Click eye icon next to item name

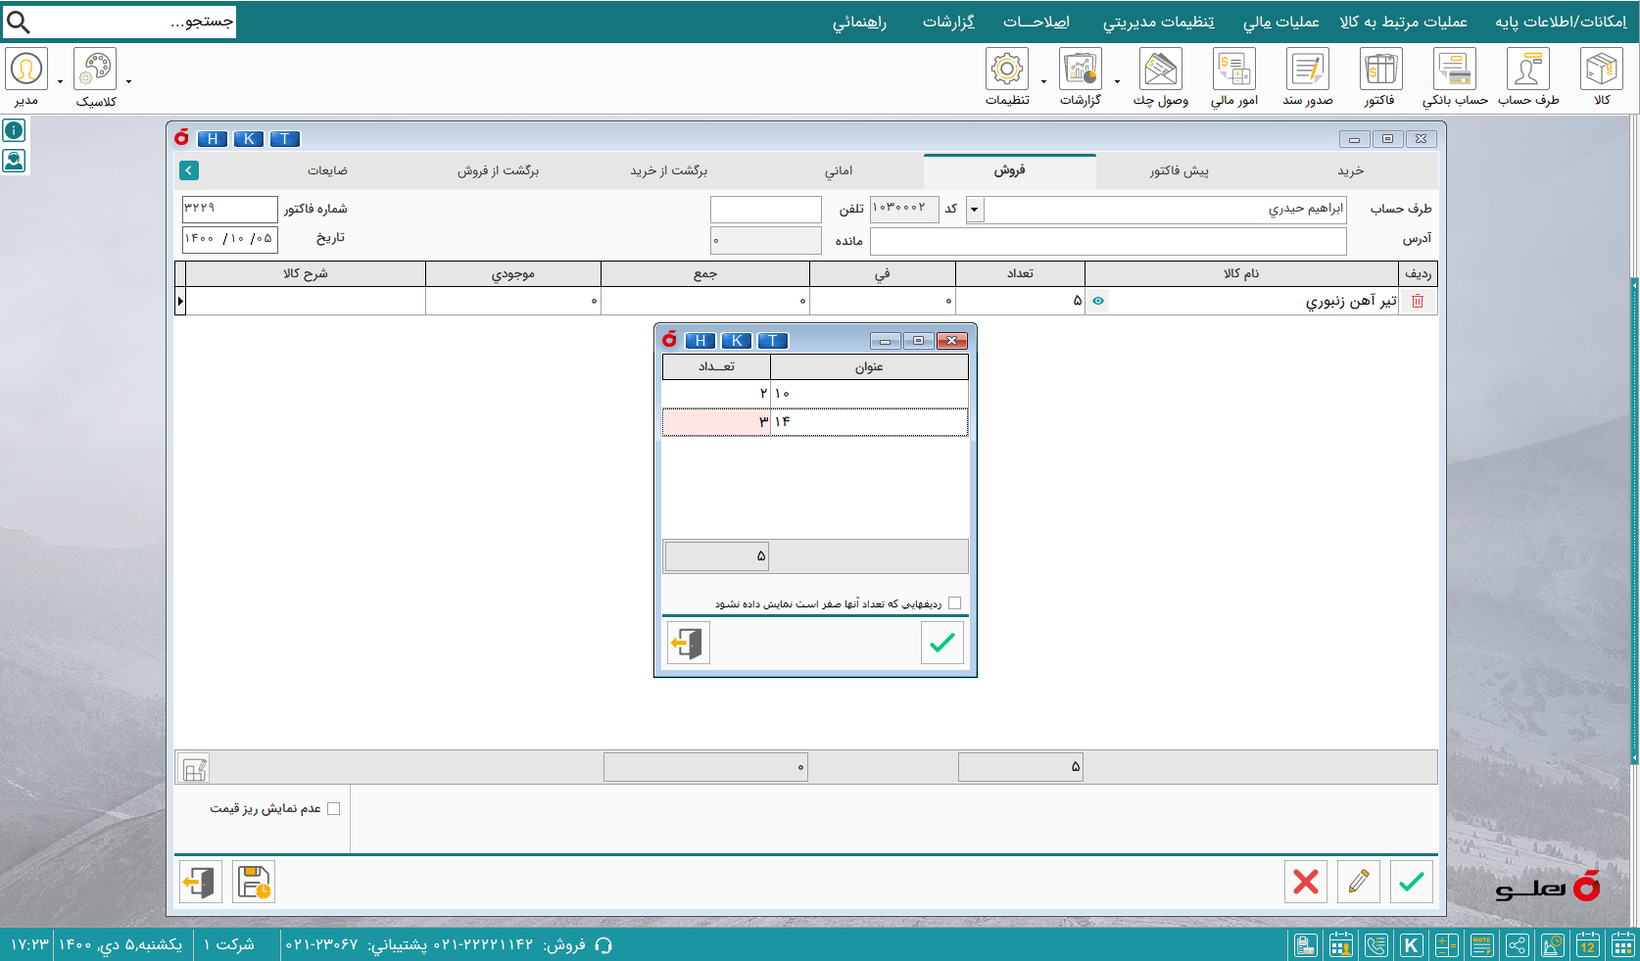[x=1098, y=302]
